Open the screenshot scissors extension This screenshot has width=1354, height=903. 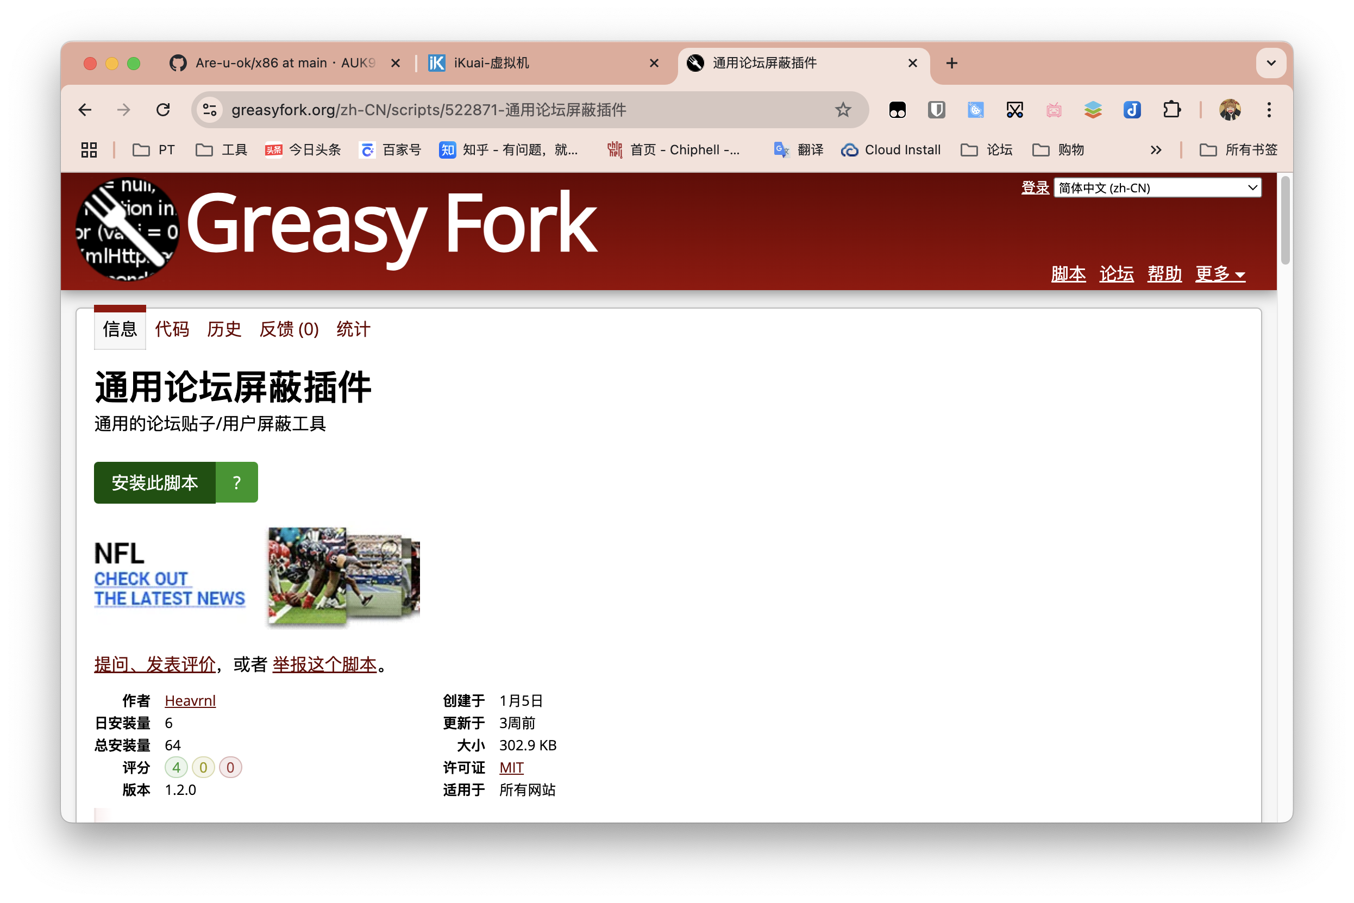point(1015,110)
